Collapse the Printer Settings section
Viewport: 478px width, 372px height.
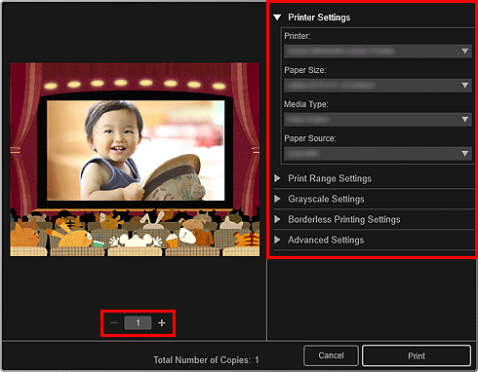[x=277, y=18]
